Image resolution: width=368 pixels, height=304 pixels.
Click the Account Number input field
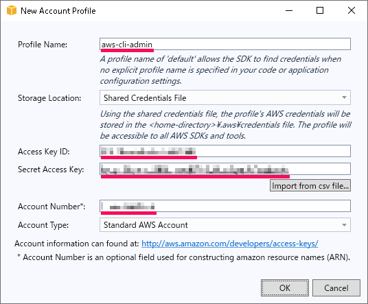point(225,206)
